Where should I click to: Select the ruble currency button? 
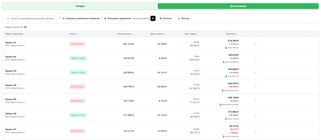point(153,18)
